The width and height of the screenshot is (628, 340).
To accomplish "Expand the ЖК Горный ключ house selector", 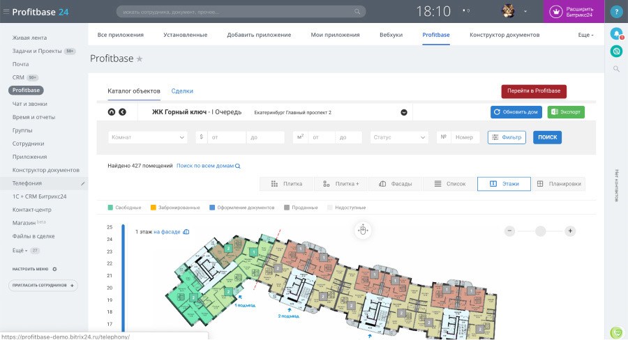I will pos(404,112).
